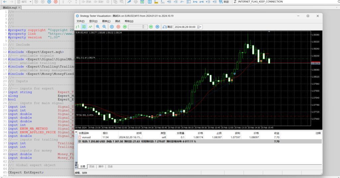Click the 收益 column header
Image resolution: width=340 pixels, height=178 pixels.
point(277,133)
